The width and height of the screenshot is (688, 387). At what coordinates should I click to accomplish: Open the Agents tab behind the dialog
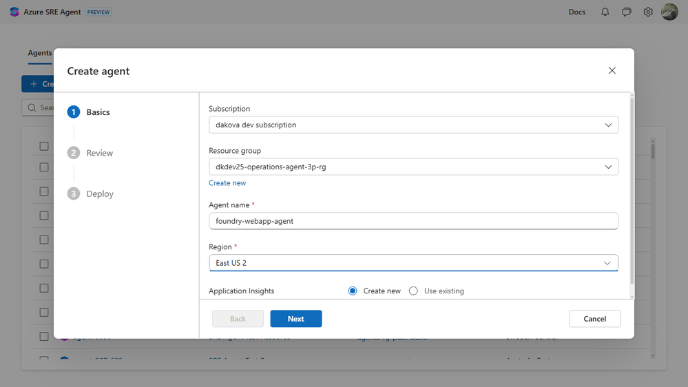pyautogui.click(x=40, y=53)
